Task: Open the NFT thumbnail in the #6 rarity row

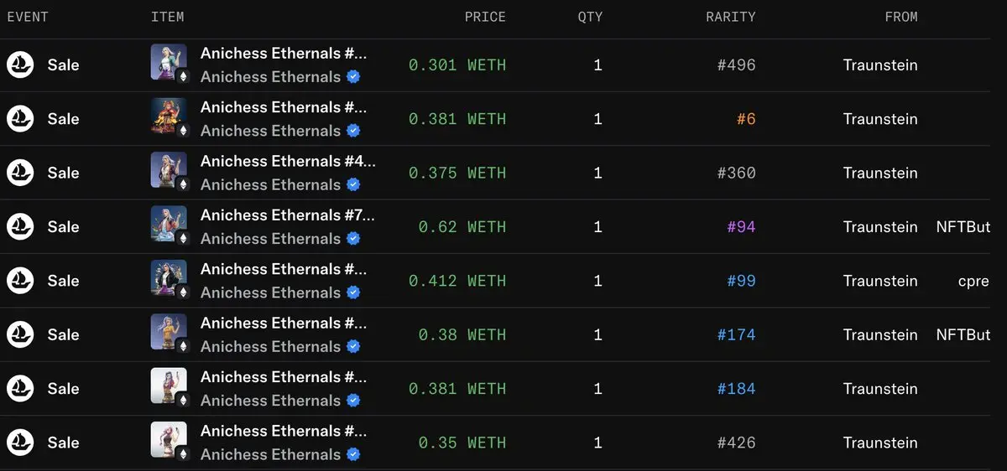Action: pyautogui.click(x=169, y=116)
